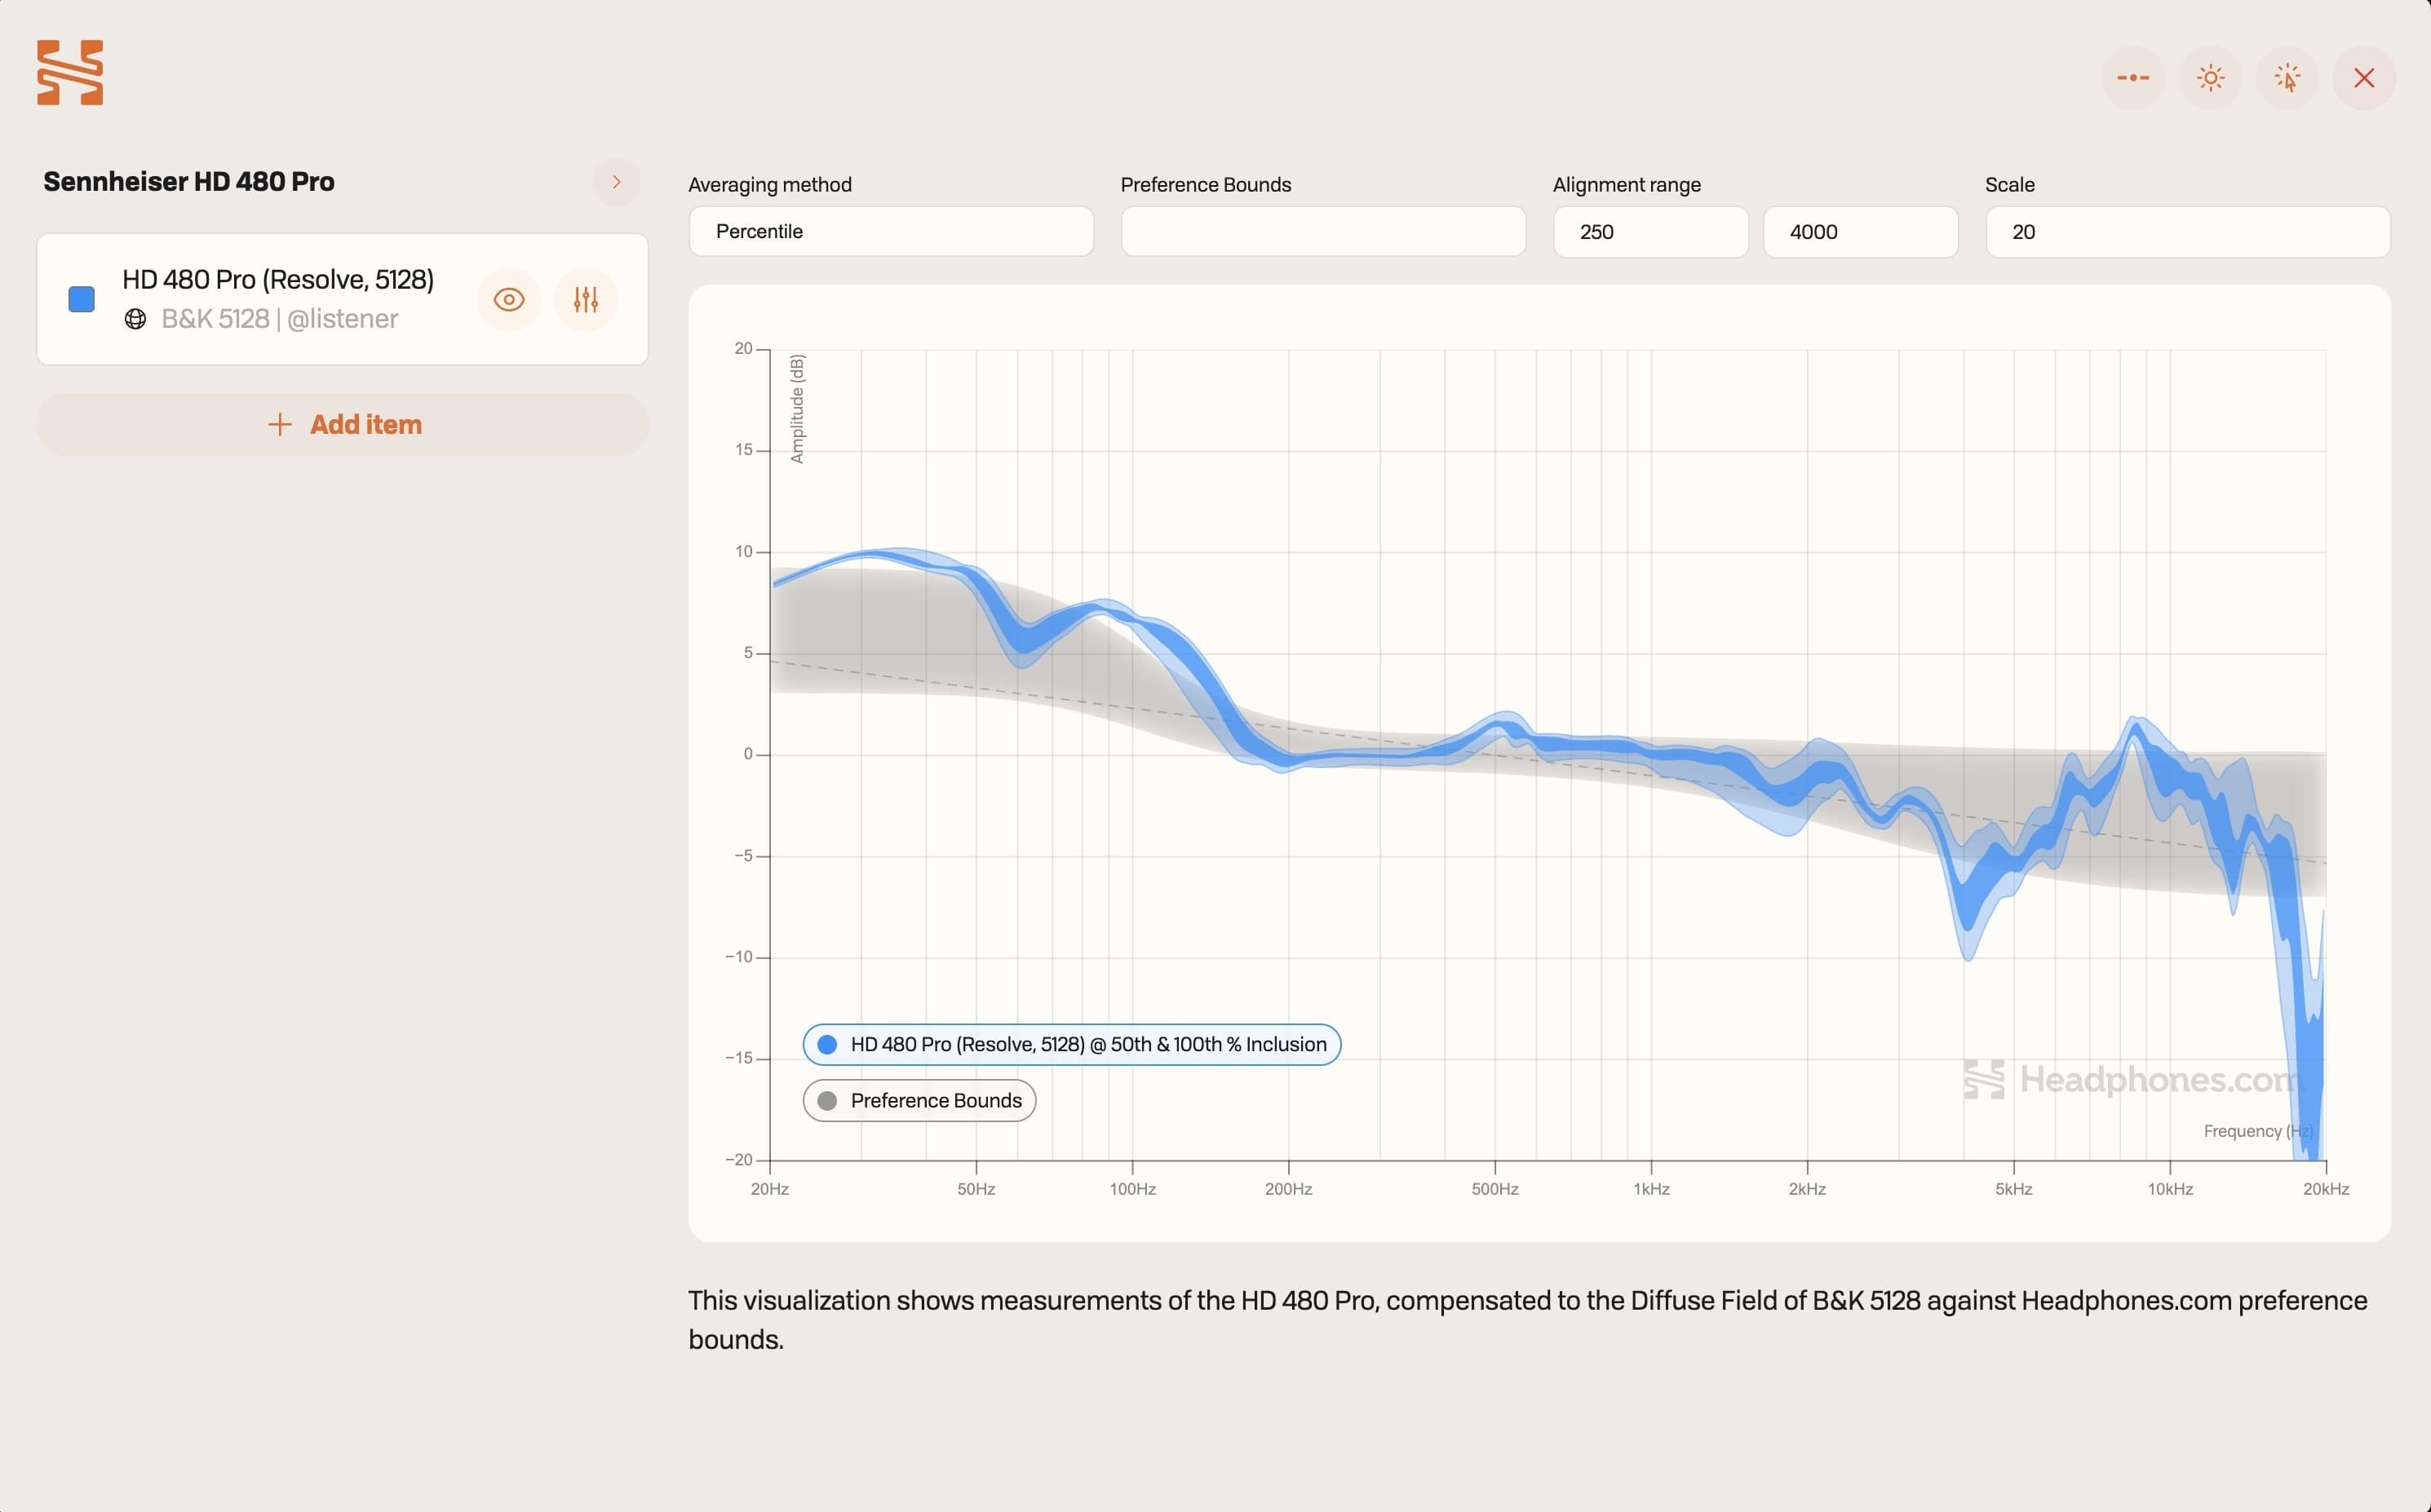2431x1512 pixels.
Task: Click the Add item button
Action: (x=343, y=425)
